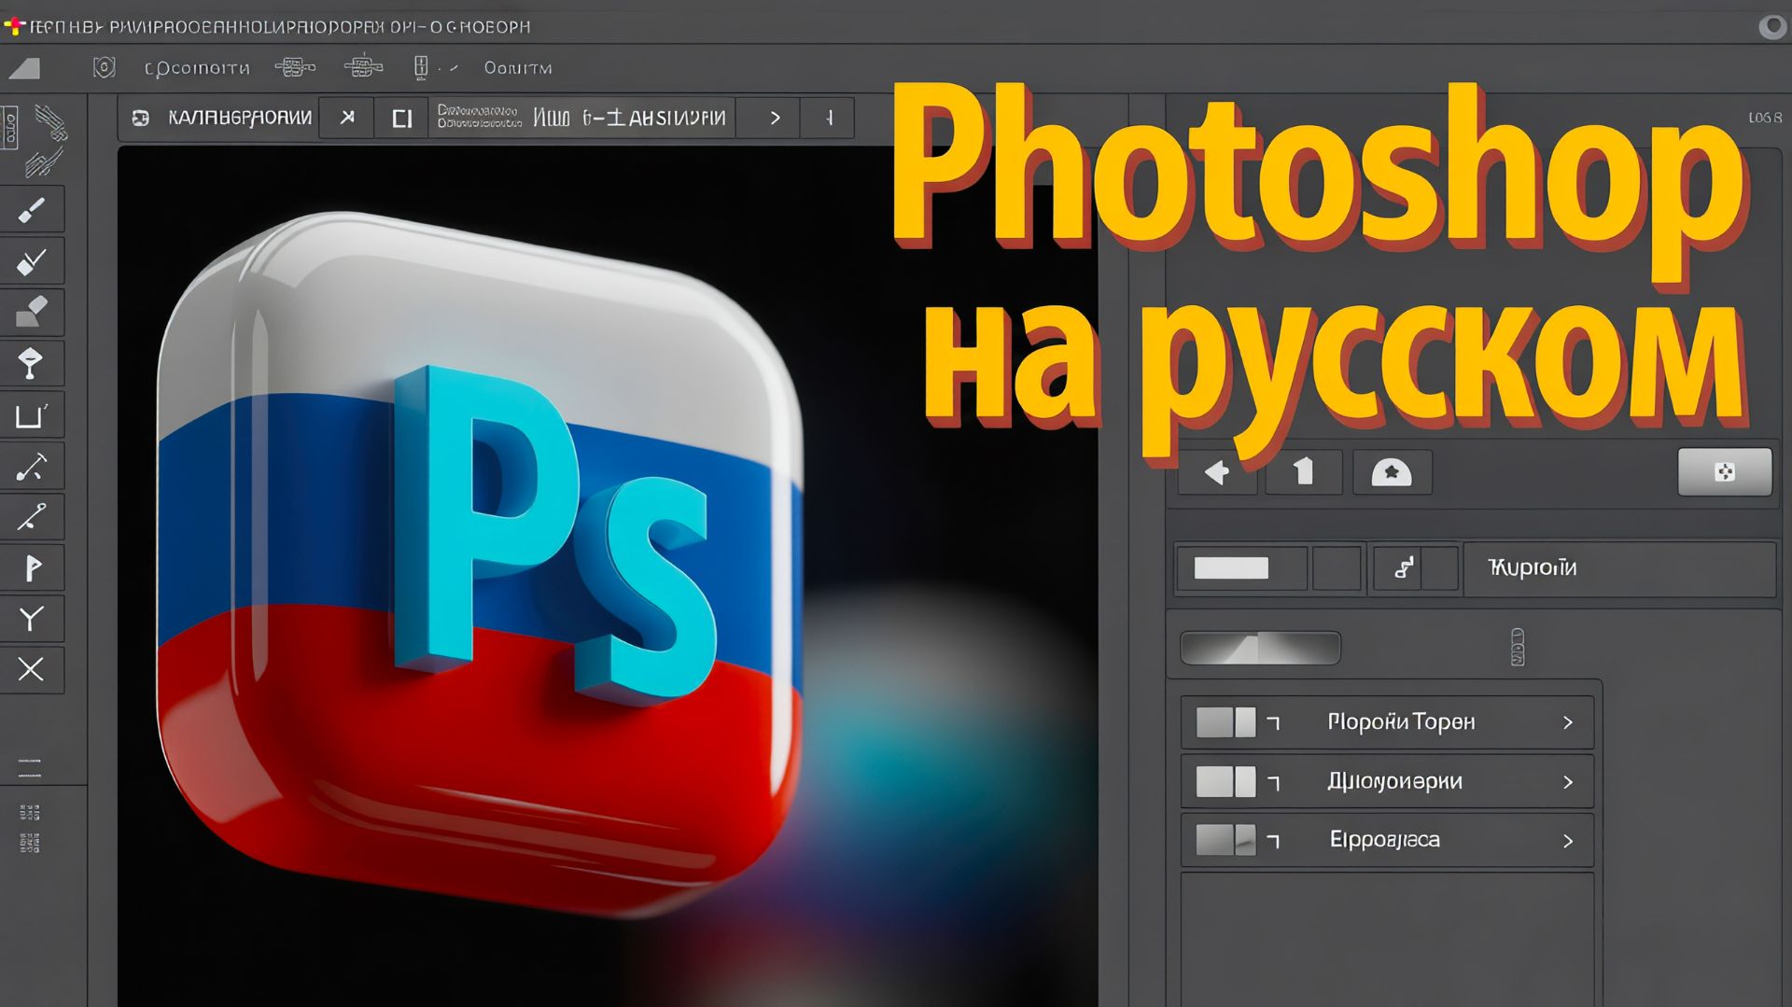The height and width of the screenshot is (1007, 1792).
Task: Click the X tool at the toolbar bottom
Action: point(33,669)
